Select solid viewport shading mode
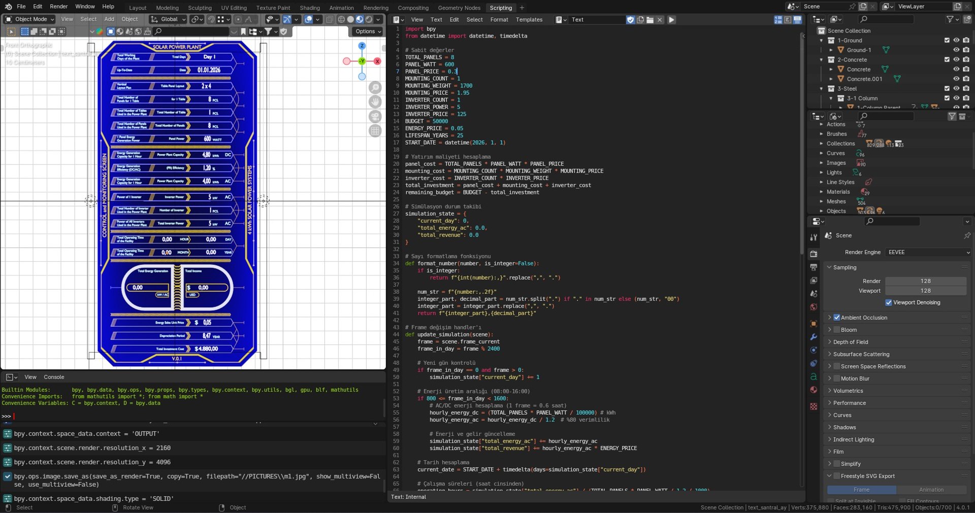 350,19
